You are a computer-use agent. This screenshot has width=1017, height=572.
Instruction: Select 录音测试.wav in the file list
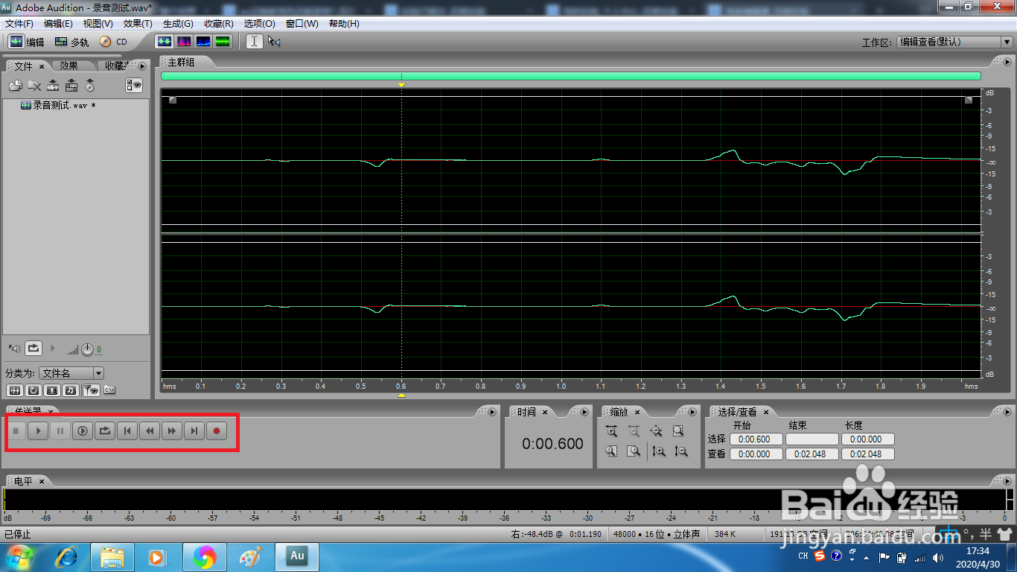click(x=59, y=106)
